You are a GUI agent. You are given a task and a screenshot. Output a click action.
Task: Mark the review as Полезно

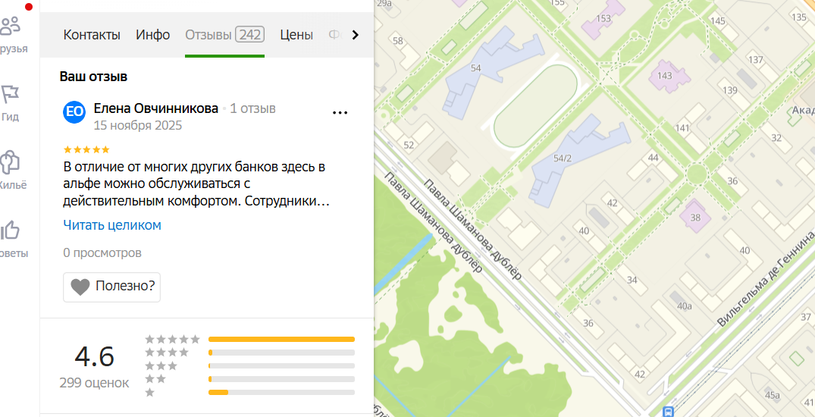[111, 287]
